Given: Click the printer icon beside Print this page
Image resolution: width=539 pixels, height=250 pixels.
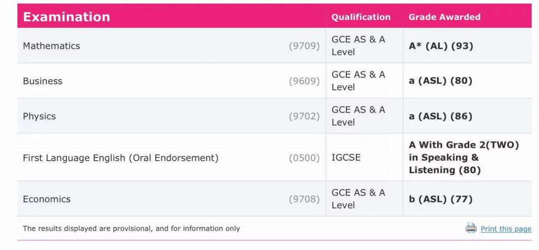Looking at the screenshot, I should point(471,228).
